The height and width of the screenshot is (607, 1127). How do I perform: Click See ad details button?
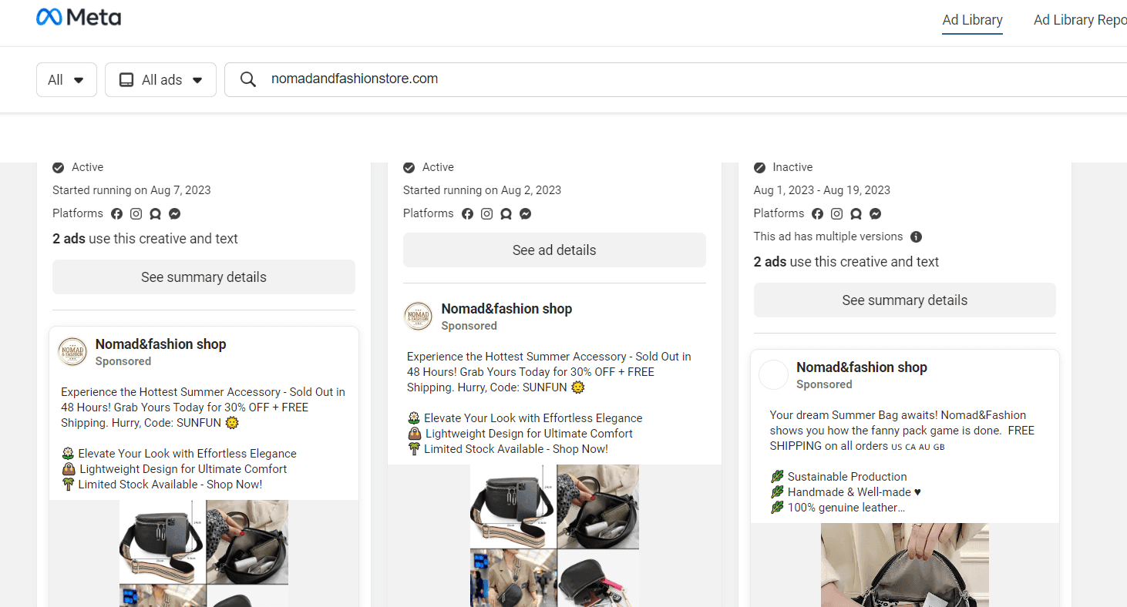click(x=554, y=250)
